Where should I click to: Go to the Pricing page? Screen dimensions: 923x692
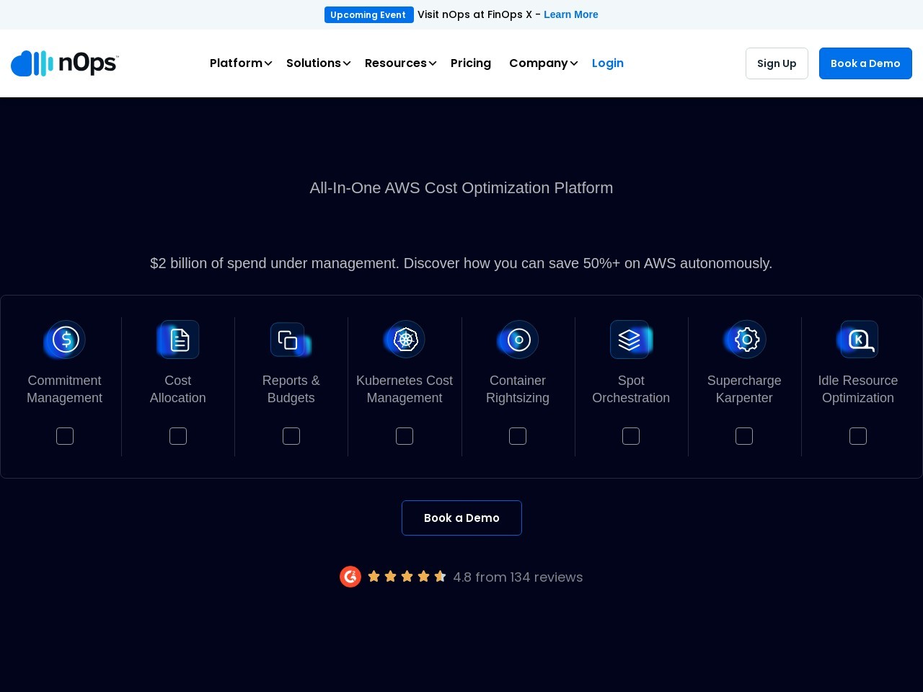click(471, 63)
